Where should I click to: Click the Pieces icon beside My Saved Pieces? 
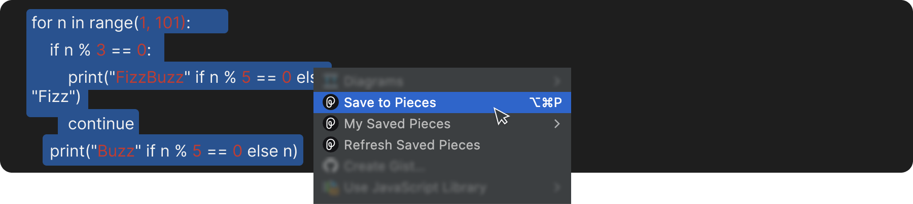pos(331,124)
